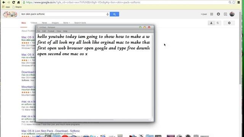The width and height of the screenshot is (244, 137).
Task: Go back using Chrome's back arrow
Action: pos(4,2)
